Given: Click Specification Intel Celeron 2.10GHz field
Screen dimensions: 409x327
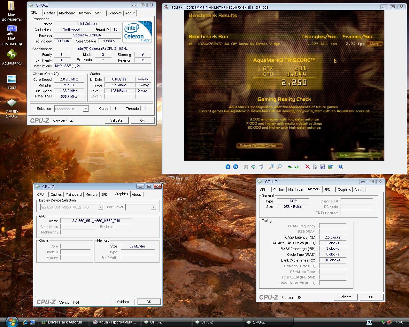Looking at the screenshot, I should 102,49.
